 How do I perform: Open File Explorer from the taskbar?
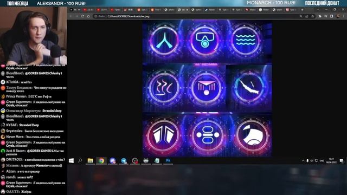coord(91,161)
